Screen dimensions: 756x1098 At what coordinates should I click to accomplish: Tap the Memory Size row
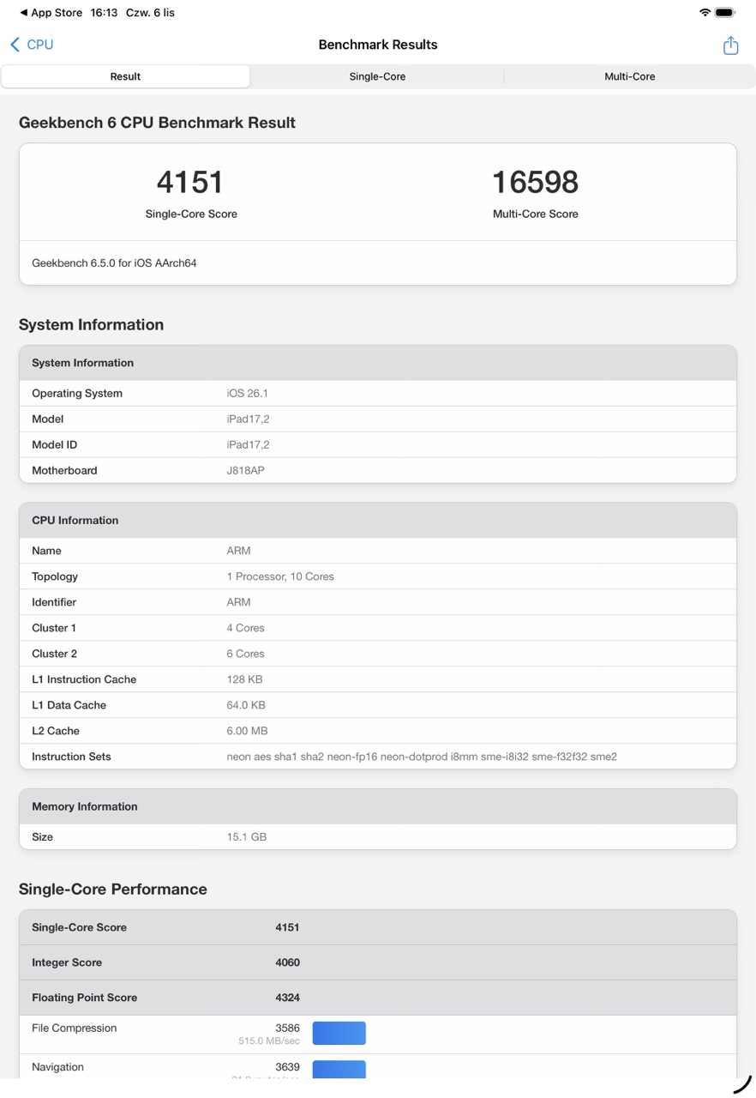pos(377,836)
